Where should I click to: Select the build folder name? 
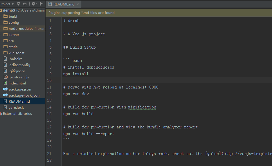13,16
